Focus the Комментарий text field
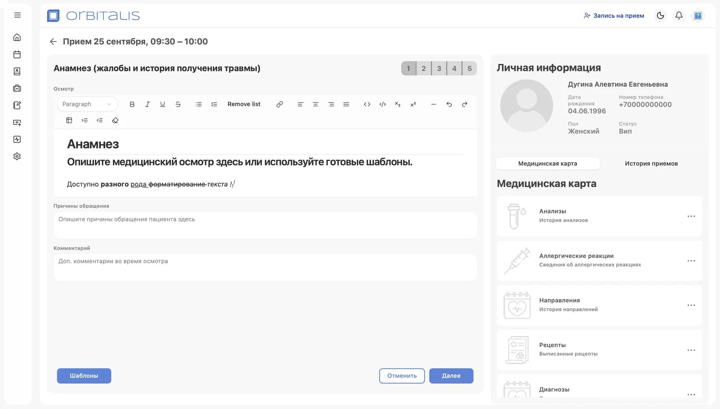This screenshot has width=720, height=409. click(x=265, y=267)
